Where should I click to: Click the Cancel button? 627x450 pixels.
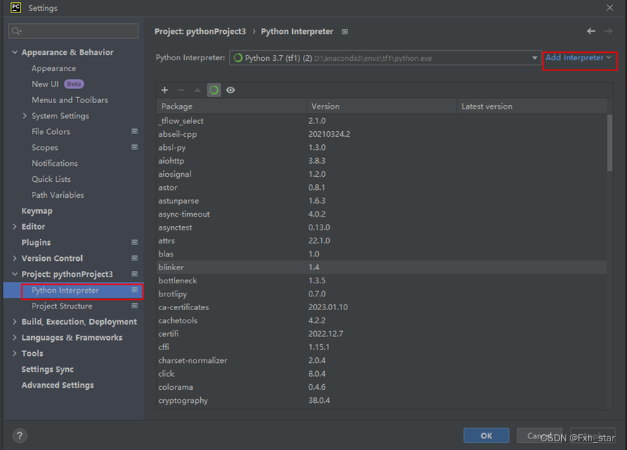pos(539,436)
